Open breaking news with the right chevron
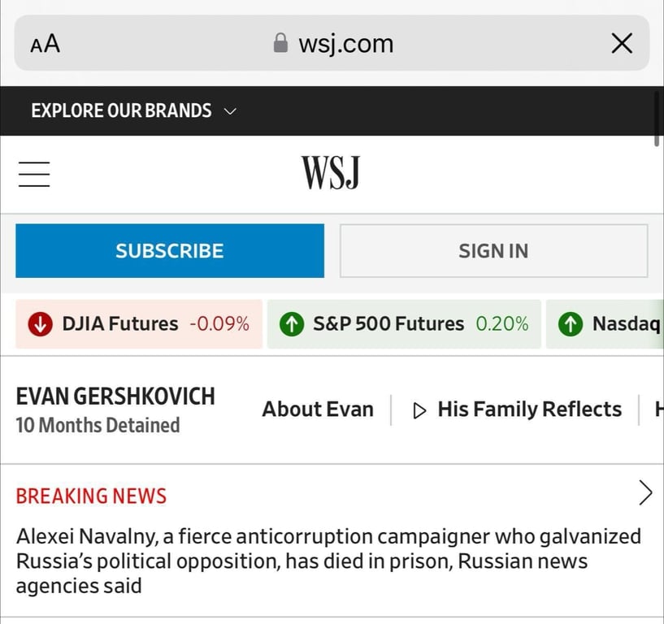The height and width of the screenshot is (624, 664). click(645, 492)
